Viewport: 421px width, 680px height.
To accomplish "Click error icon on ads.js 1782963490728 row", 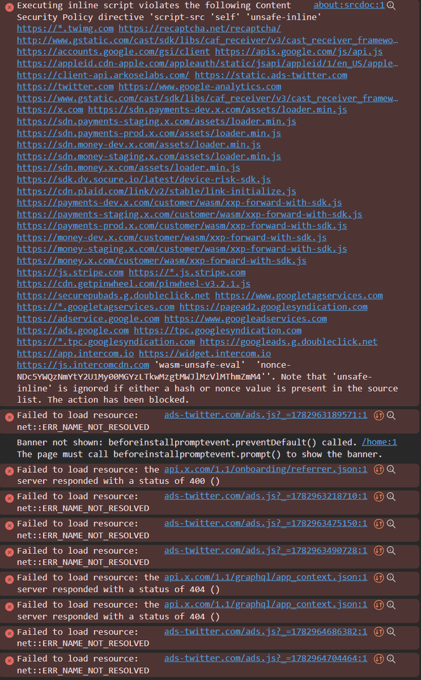I will coord(9,552).
